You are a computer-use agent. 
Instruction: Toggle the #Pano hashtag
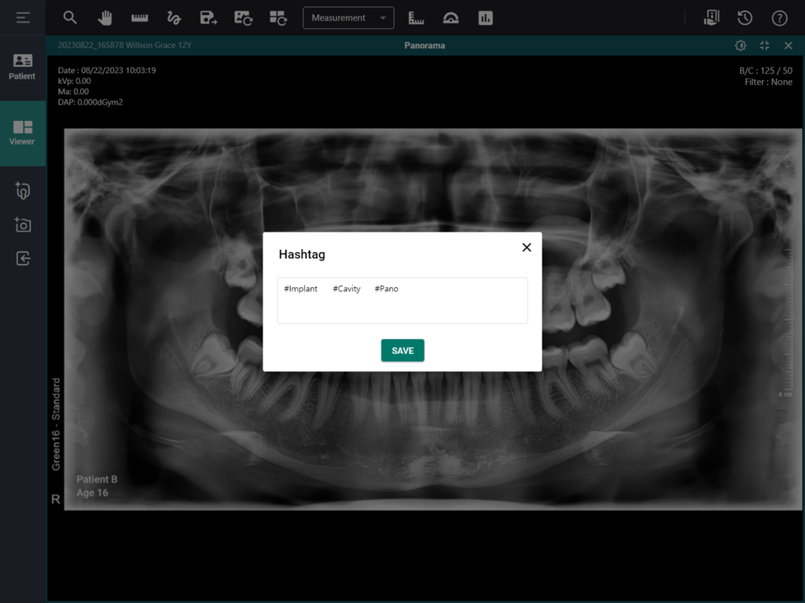pos(386,288)
